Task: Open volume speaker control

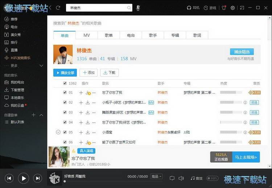Action: coord(181,178)
